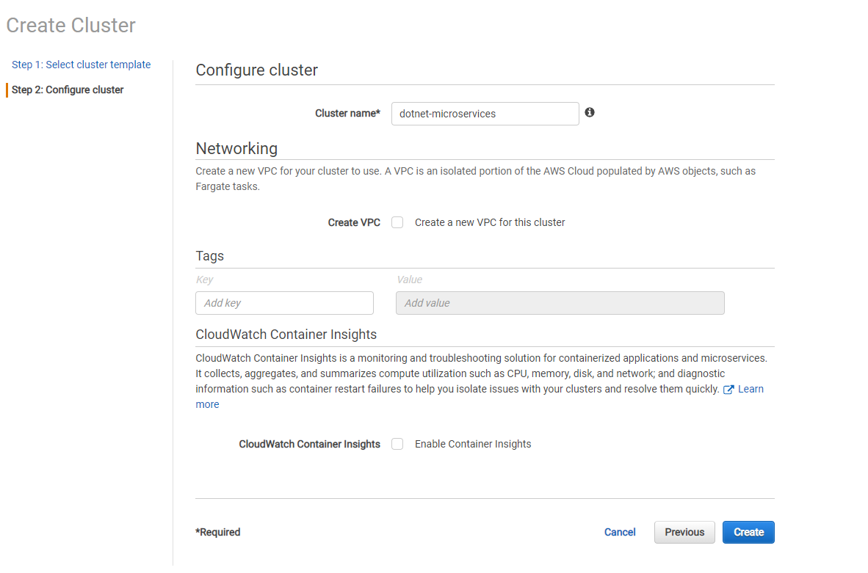Click the Add value tag field
868x573 pixels.
pos(560,303)
